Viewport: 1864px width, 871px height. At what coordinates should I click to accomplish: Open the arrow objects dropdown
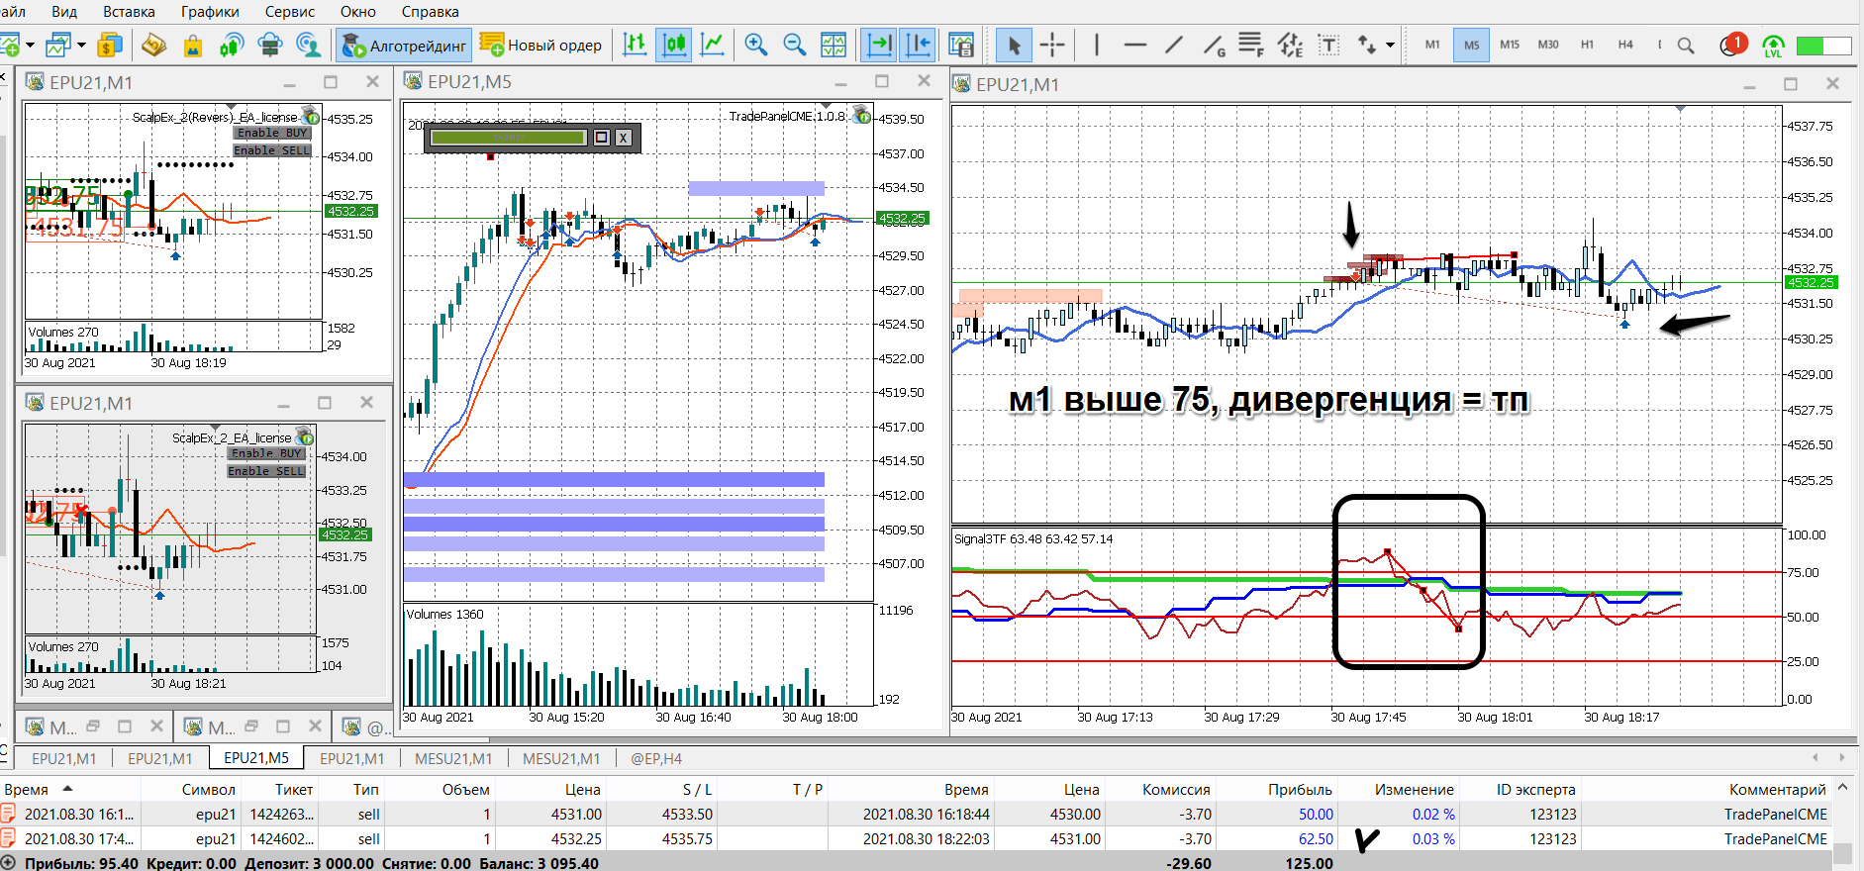click(x=1391, y=45)
